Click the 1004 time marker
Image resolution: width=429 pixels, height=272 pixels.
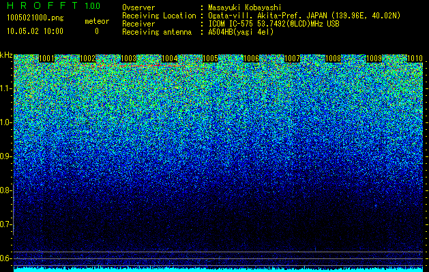click(x=170, y=58)
